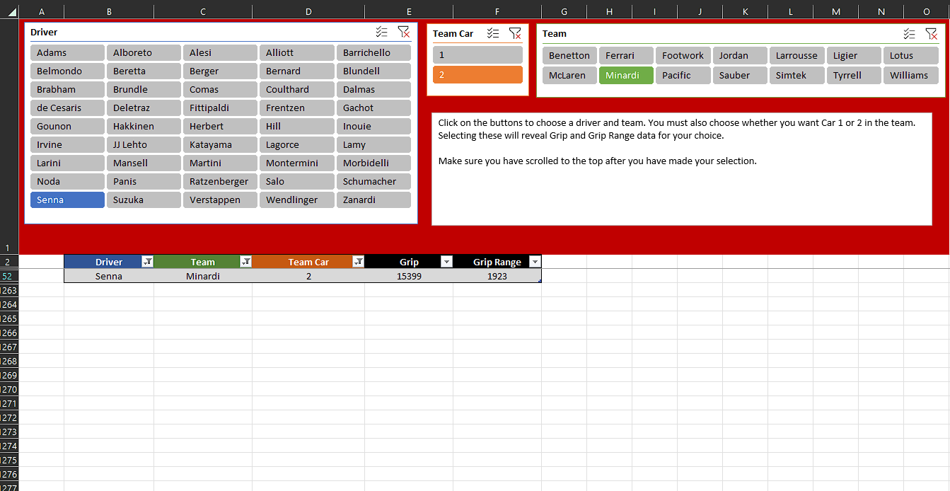This screenshot has height=491, width=950.
Task: Expand the Grip Range column dropdown arrow
Action: pyautogui.click(x=535, y=262)
